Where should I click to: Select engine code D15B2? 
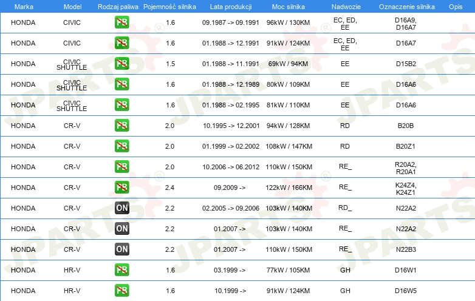(406, 64)
